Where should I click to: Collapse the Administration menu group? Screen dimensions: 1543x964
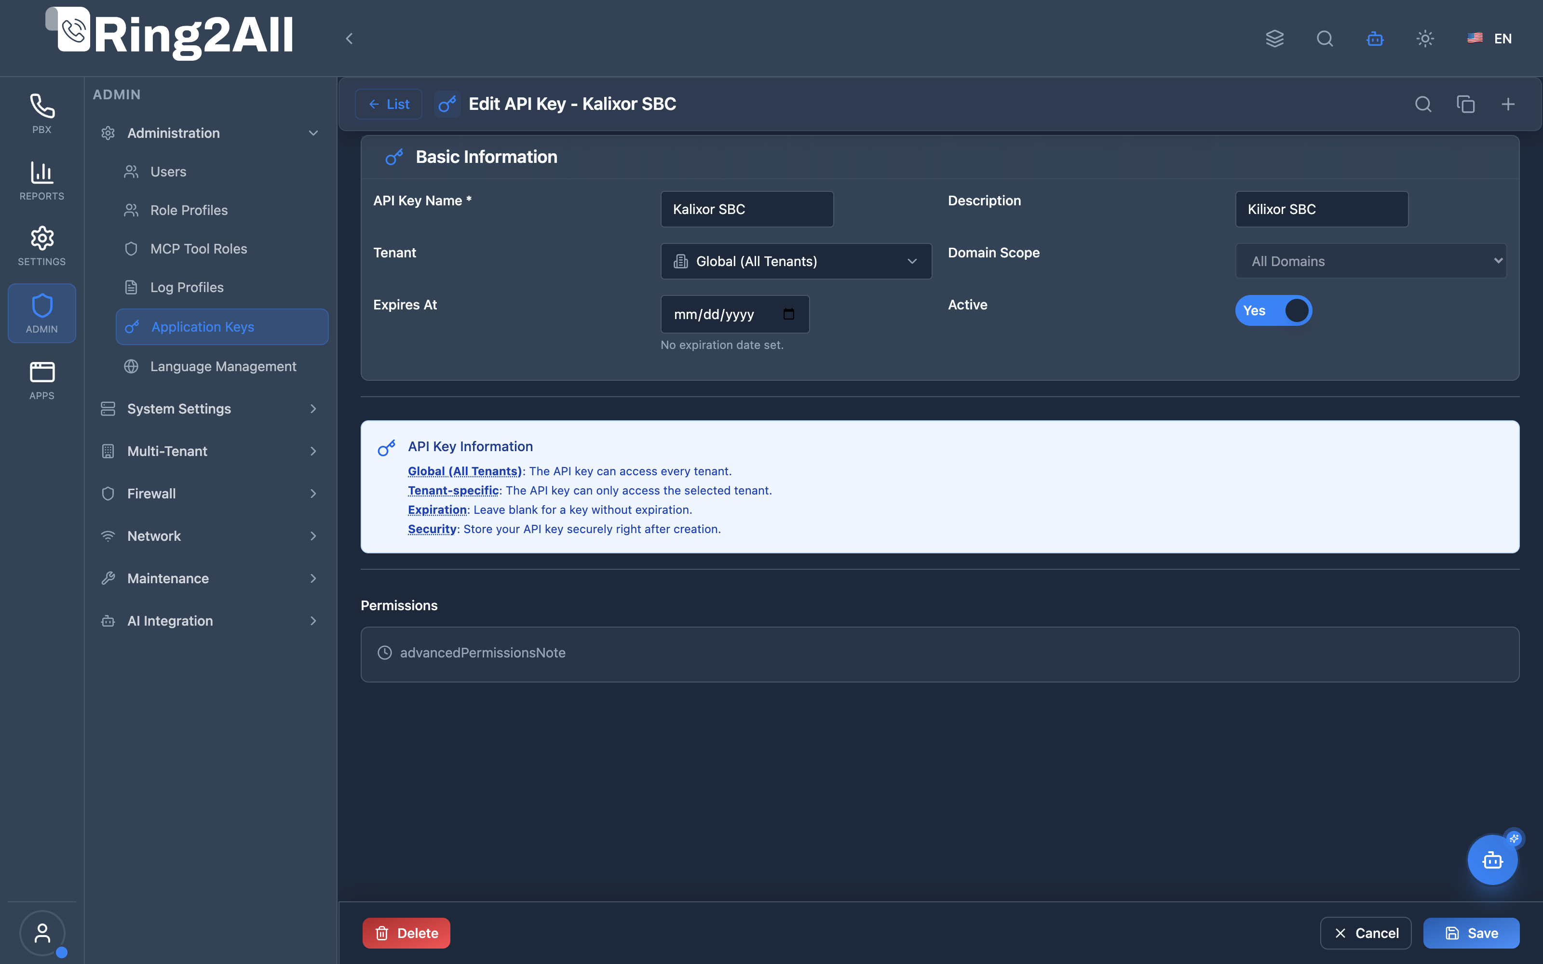(x=210, y=133)
